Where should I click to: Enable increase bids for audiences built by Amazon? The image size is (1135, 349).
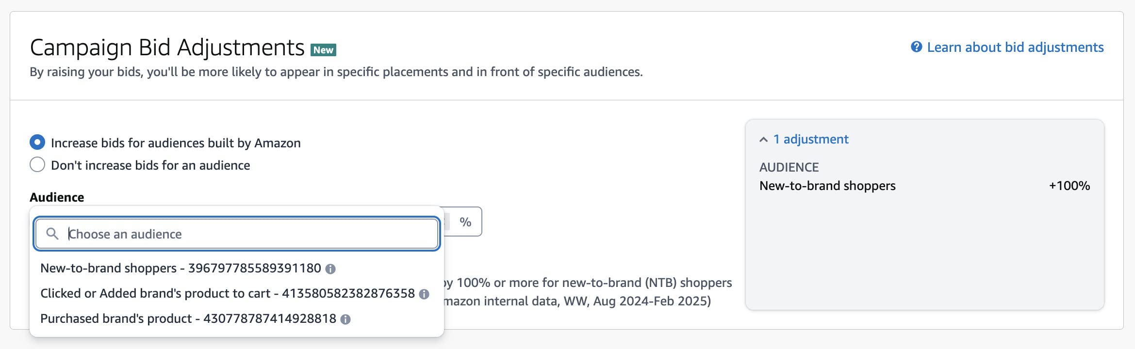[37, 142]
